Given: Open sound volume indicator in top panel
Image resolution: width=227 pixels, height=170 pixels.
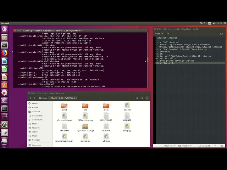Looking at the screenshot, I should (x=214, y=23).
